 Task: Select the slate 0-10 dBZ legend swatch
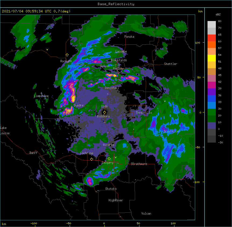(x=212, y=126)
